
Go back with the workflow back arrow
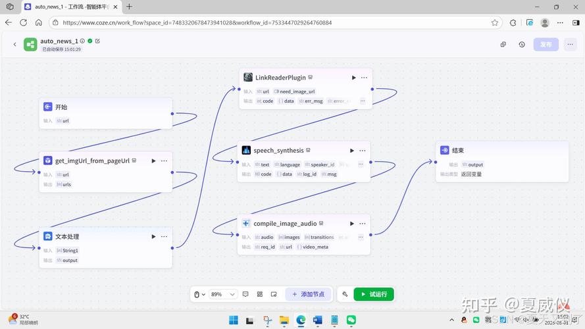click(14, 44)
